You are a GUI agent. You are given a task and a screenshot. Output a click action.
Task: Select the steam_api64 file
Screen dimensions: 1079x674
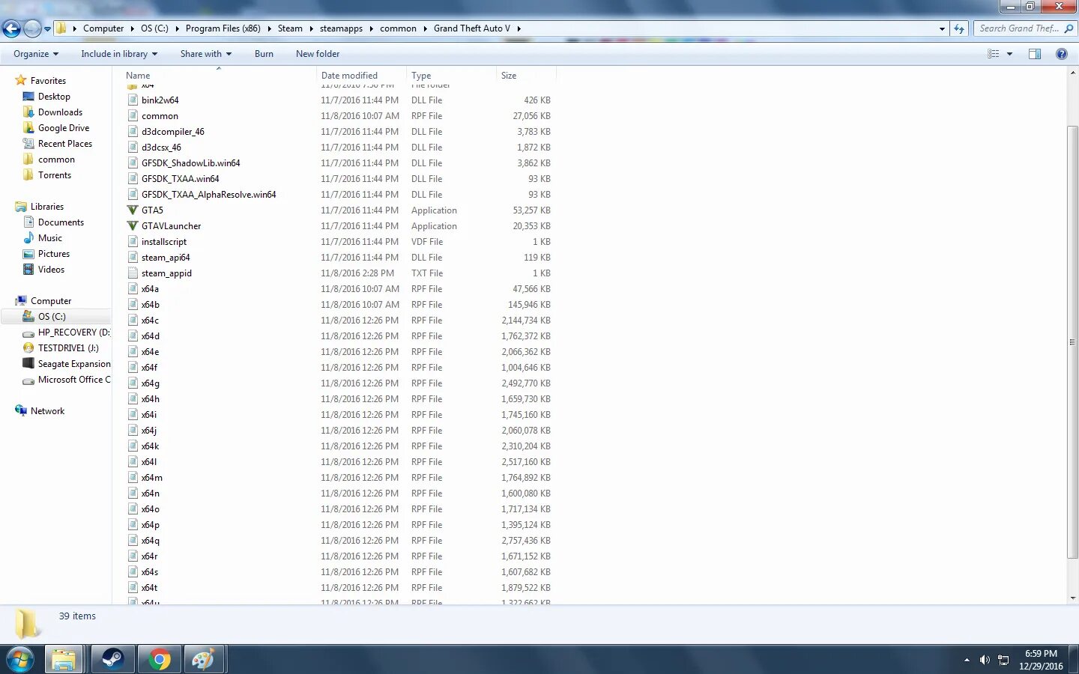pos(166,258)
